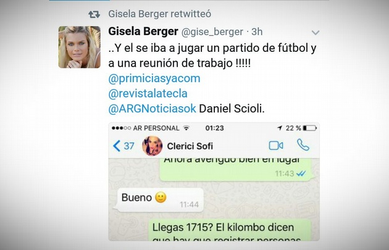Tap the WhatsApp voice call phone icon
The image size is (389, 250).
303,145
